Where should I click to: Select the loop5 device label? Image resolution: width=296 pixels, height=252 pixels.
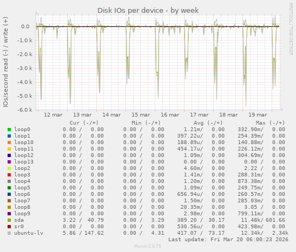pyautogui.click(x=22, y=188)
